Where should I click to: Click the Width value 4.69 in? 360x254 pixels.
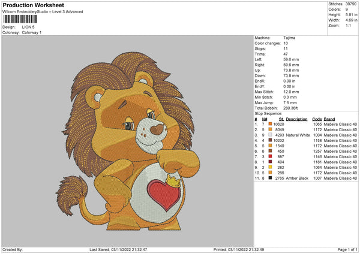351,20
